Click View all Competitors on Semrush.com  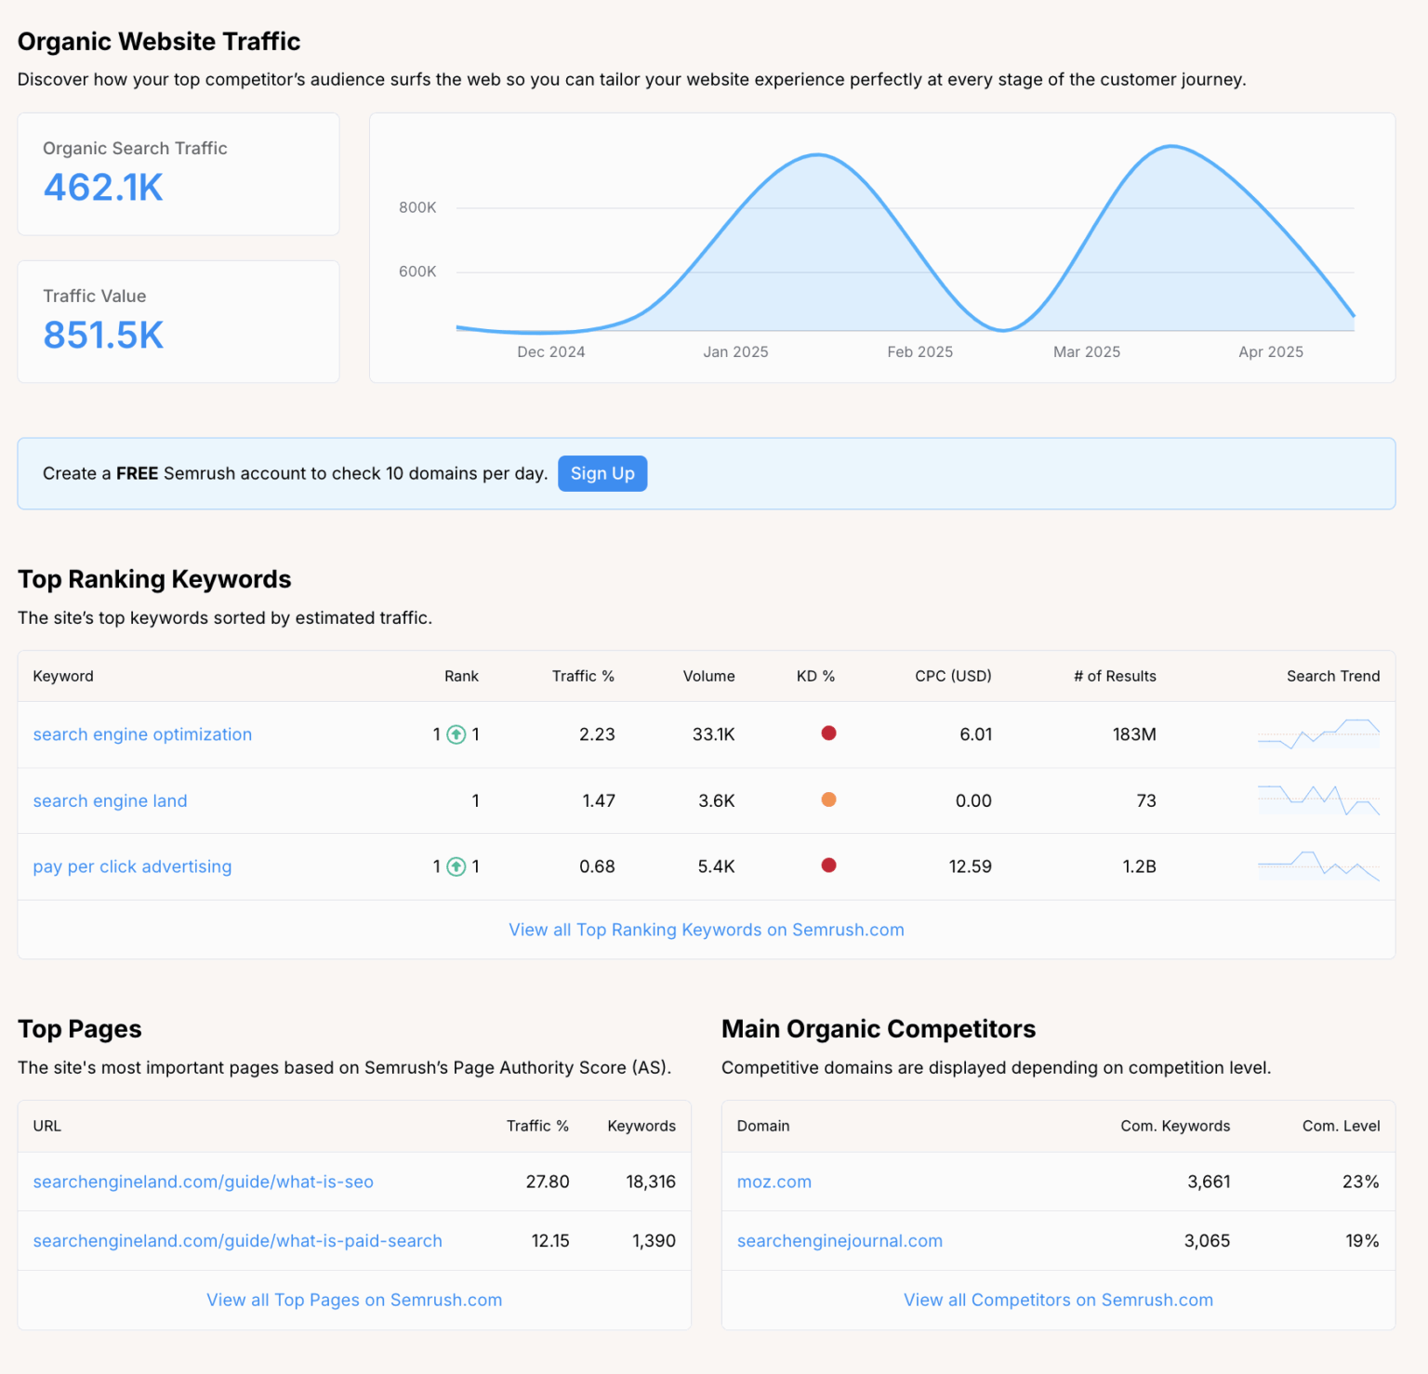1057,1300
